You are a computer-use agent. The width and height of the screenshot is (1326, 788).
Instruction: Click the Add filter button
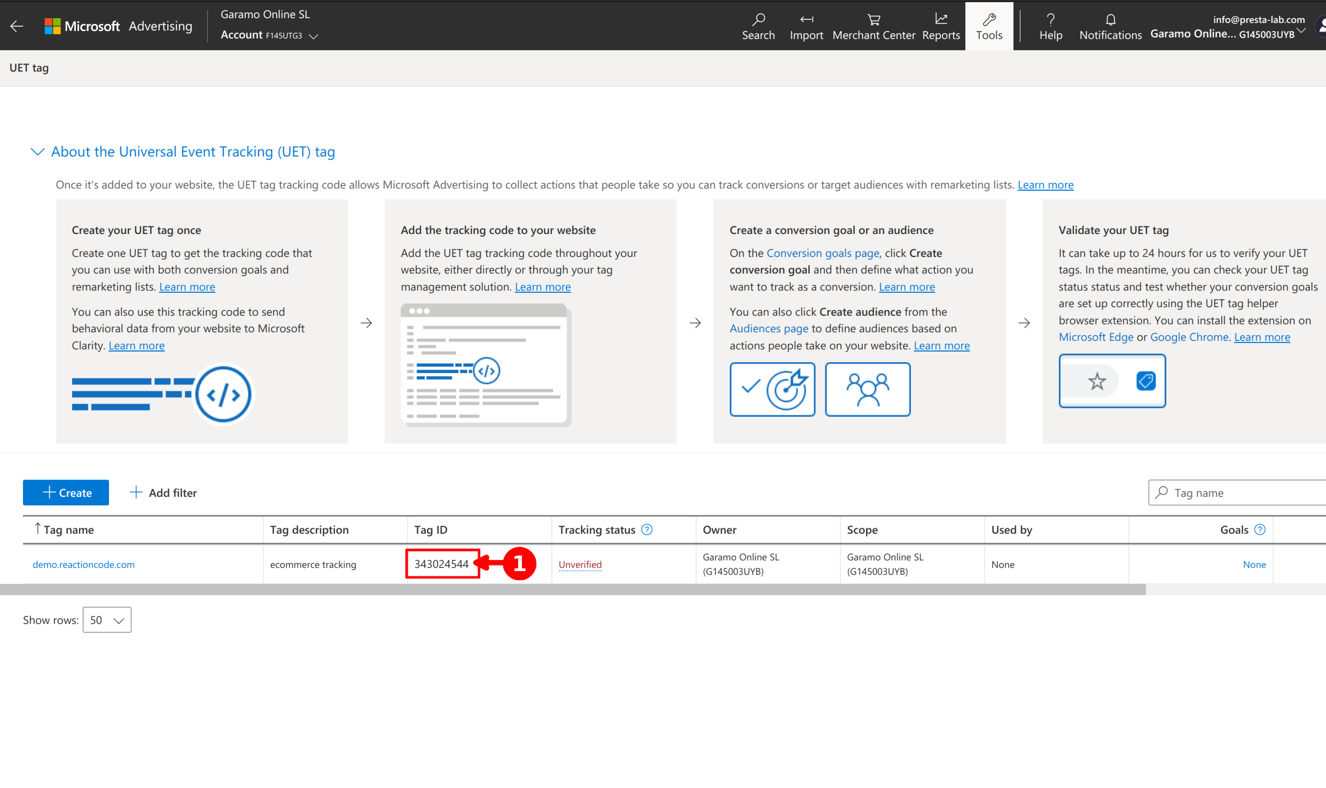(163, 492)
